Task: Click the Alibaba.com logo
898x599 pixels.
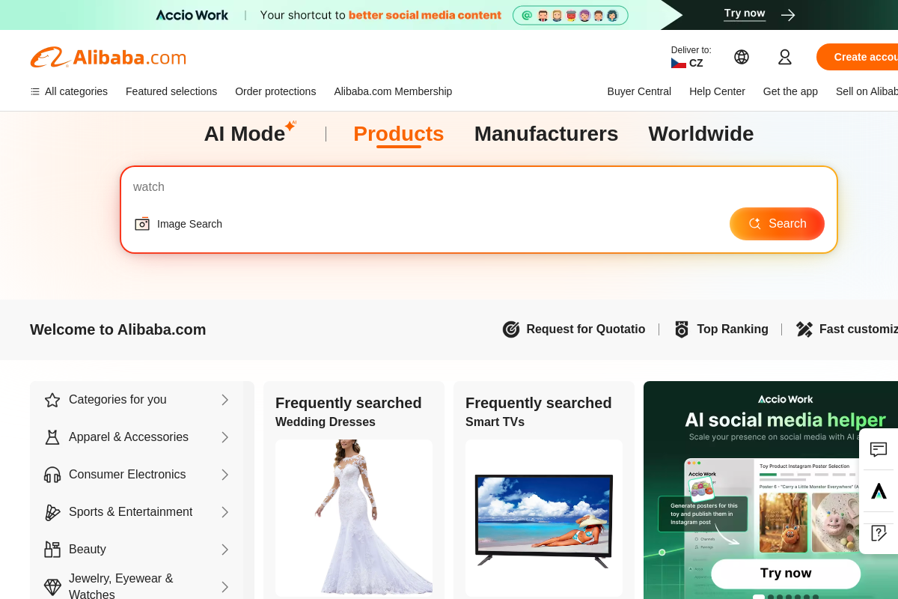Action: point(108,57)
